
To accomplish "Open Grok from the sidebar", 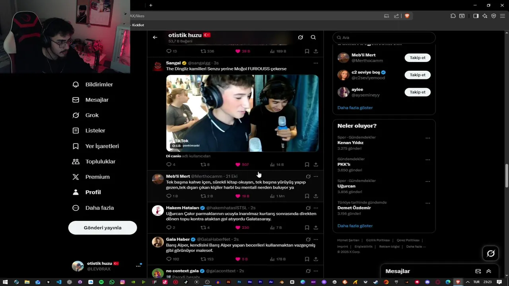I will click(x=85, y=115).
